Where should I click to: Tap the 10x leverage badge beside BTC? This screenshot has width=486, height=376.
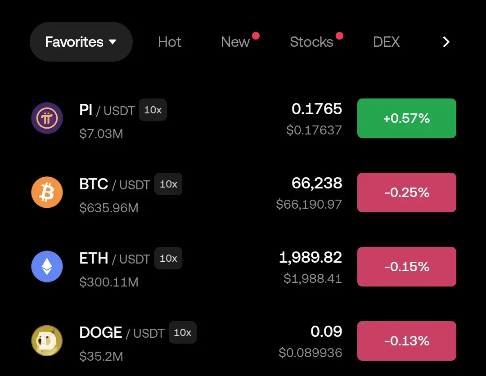point(168,184)
